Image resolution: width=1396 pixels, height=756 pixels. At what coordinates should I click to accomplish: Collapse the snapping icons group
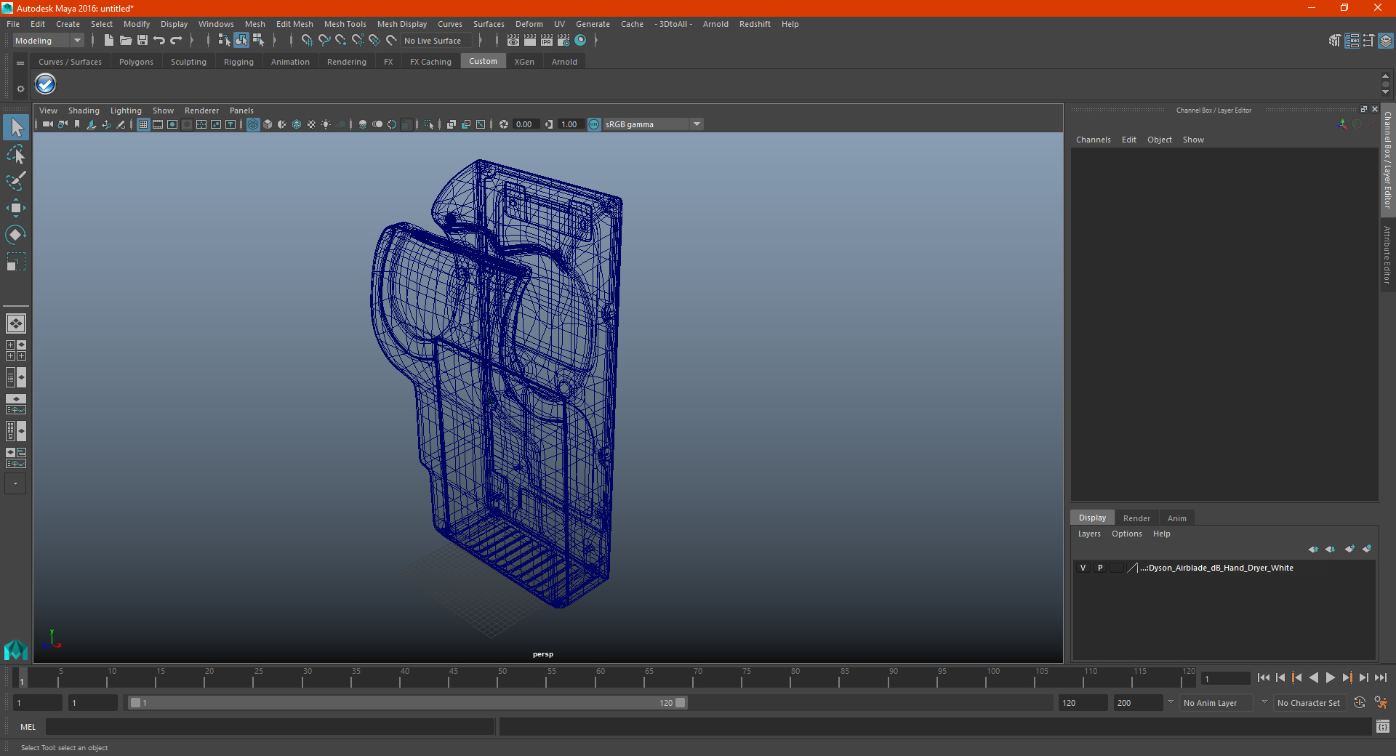coord(481,41)
